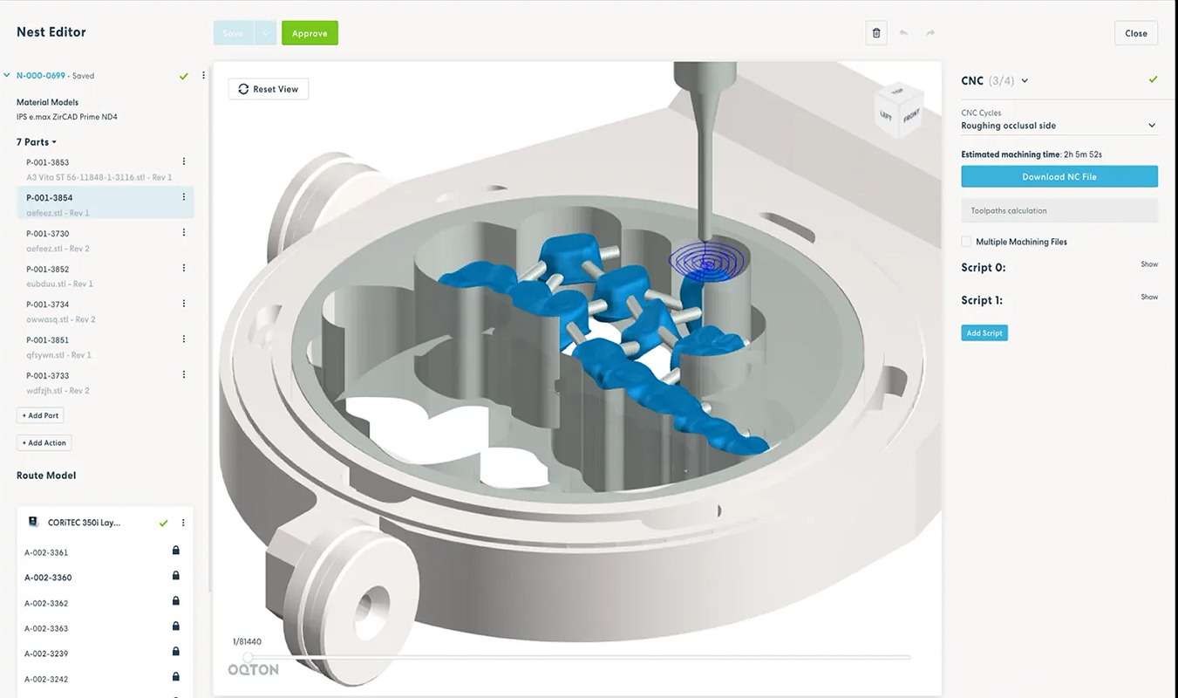The width and height of the screenshot is (1178, 698).
Task: Open three-dot menu for nest N-000-0699
Action: (x=203, y=75)
